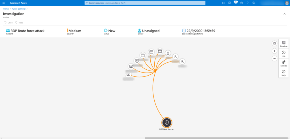290x139 pixels.
Task: Open the help question mark in top bar
Action: pyautogui.click(x=248, y=3)
